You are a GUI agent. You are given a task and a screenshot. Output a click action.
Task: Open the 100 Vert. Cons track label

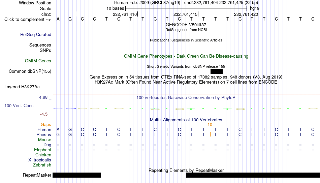coord(19,105)
